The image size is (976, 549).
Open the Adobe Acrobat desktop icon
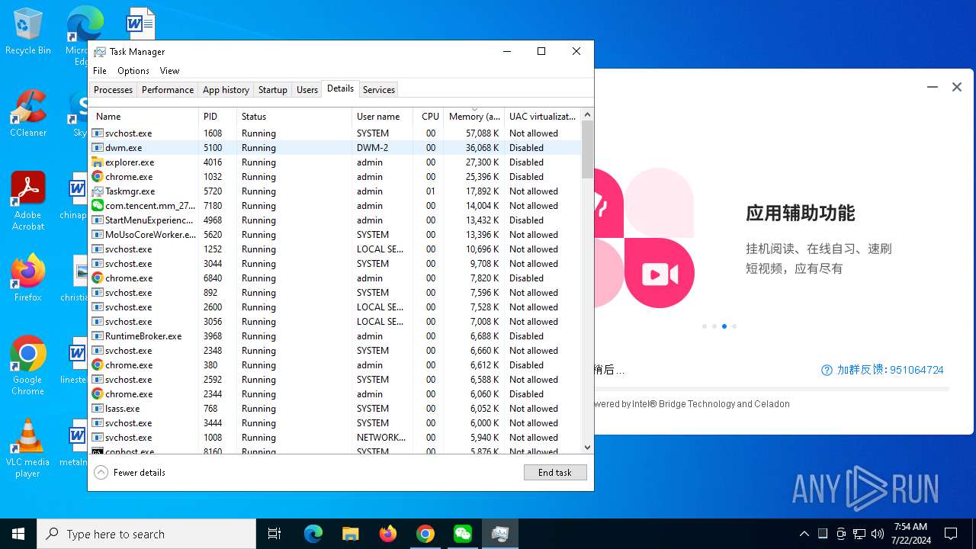click(x=28, y=201)
